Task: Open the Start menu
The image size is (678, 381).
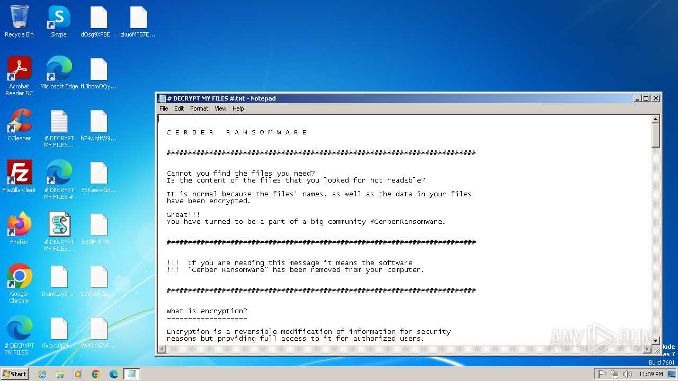Action: click(x=14, y=374)
